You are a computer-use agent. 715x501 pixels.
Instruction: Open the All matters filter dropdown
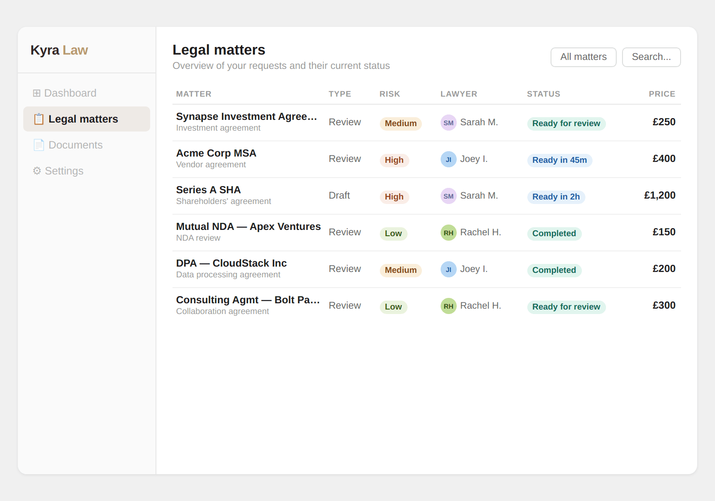pos(583,57)
